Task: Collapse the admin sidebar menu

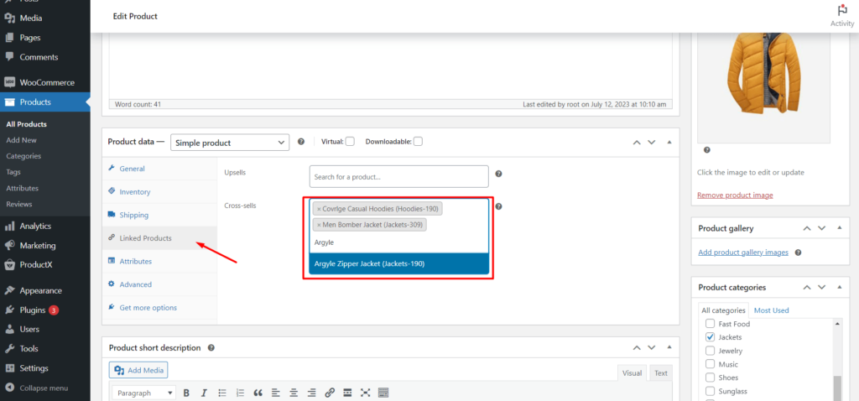Action: [45, 388]
